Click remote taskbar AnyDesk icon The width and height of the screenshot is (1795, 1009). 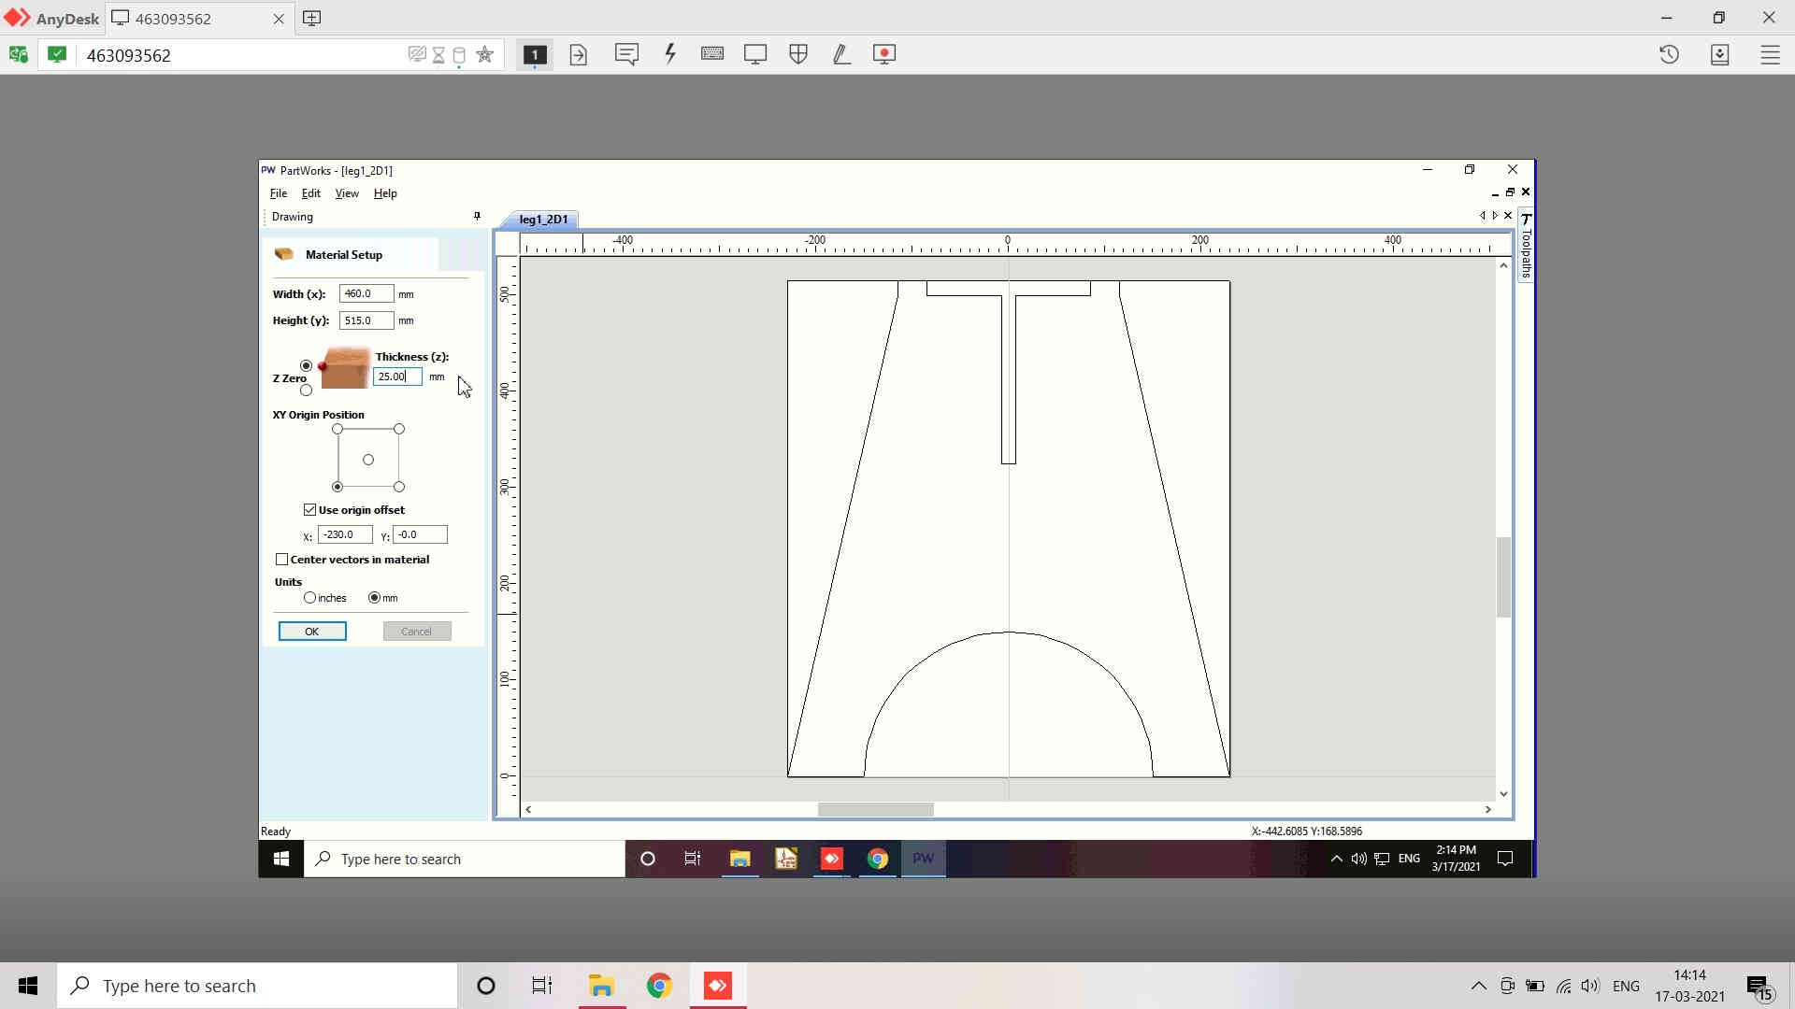(x=831, y=859)
